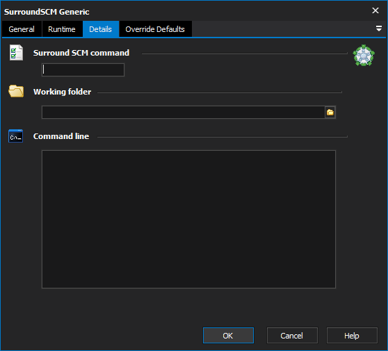Switch to the General tab

pos(22,29)
